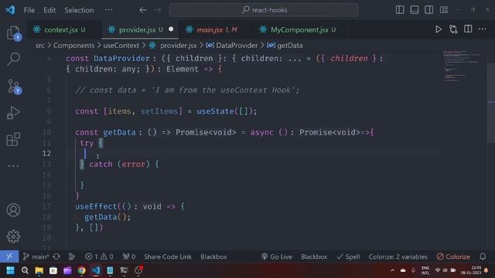Start Go Live server
This screenshot has width=495, height=278.
coord(277,256)
